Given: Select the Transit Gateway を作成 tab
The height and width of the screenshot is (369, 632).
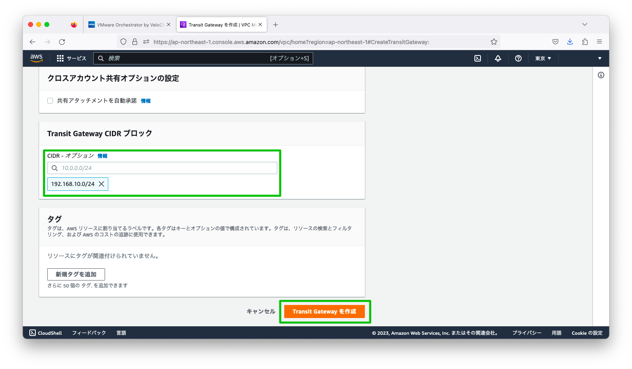Looking at the screenshot, I should (222, 24).
